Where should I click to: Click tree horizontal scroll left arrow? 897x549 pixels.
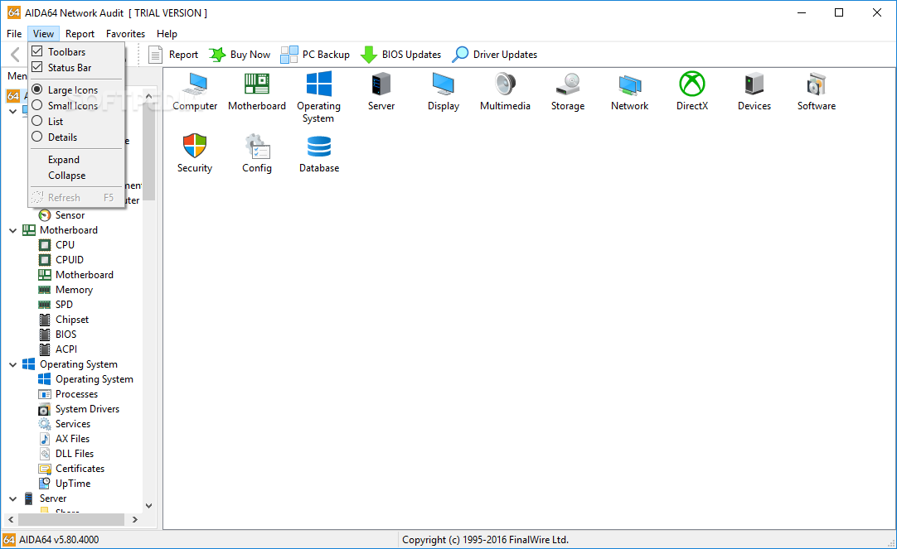click(x=11, y=519)
